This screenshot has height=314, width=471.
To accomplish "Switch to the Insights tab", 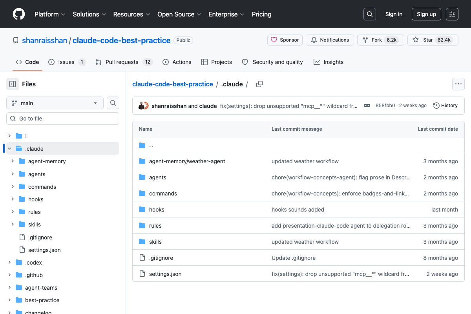I will pyautogui.click(x=329, y=62).
